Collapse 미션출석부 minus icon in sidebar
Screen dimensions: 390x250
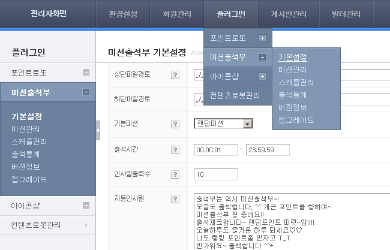coord(86,92)
